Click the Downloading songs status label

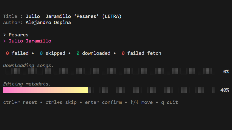click(28, 66)
